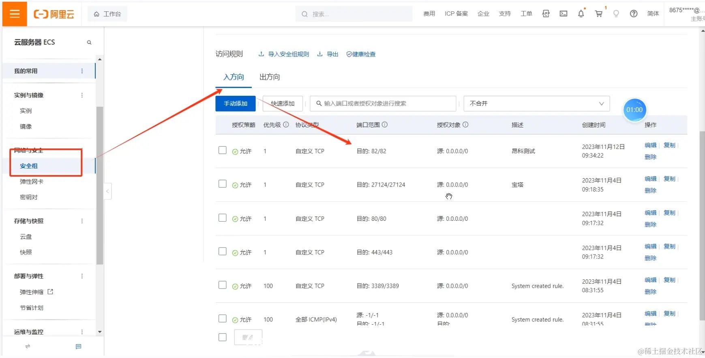Click the 端口范围 info icon
705x358 pixels.
[x=385, y=125]
